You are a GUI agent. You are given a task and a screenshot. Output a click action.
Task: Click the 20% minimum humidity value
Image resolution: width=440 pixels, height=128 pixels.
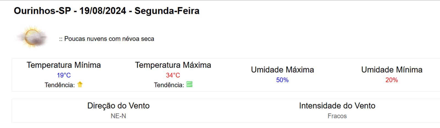(392, 80)
